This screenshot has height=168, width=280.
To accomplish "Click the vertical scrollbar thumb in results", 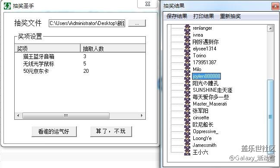I will click(271, 117).
